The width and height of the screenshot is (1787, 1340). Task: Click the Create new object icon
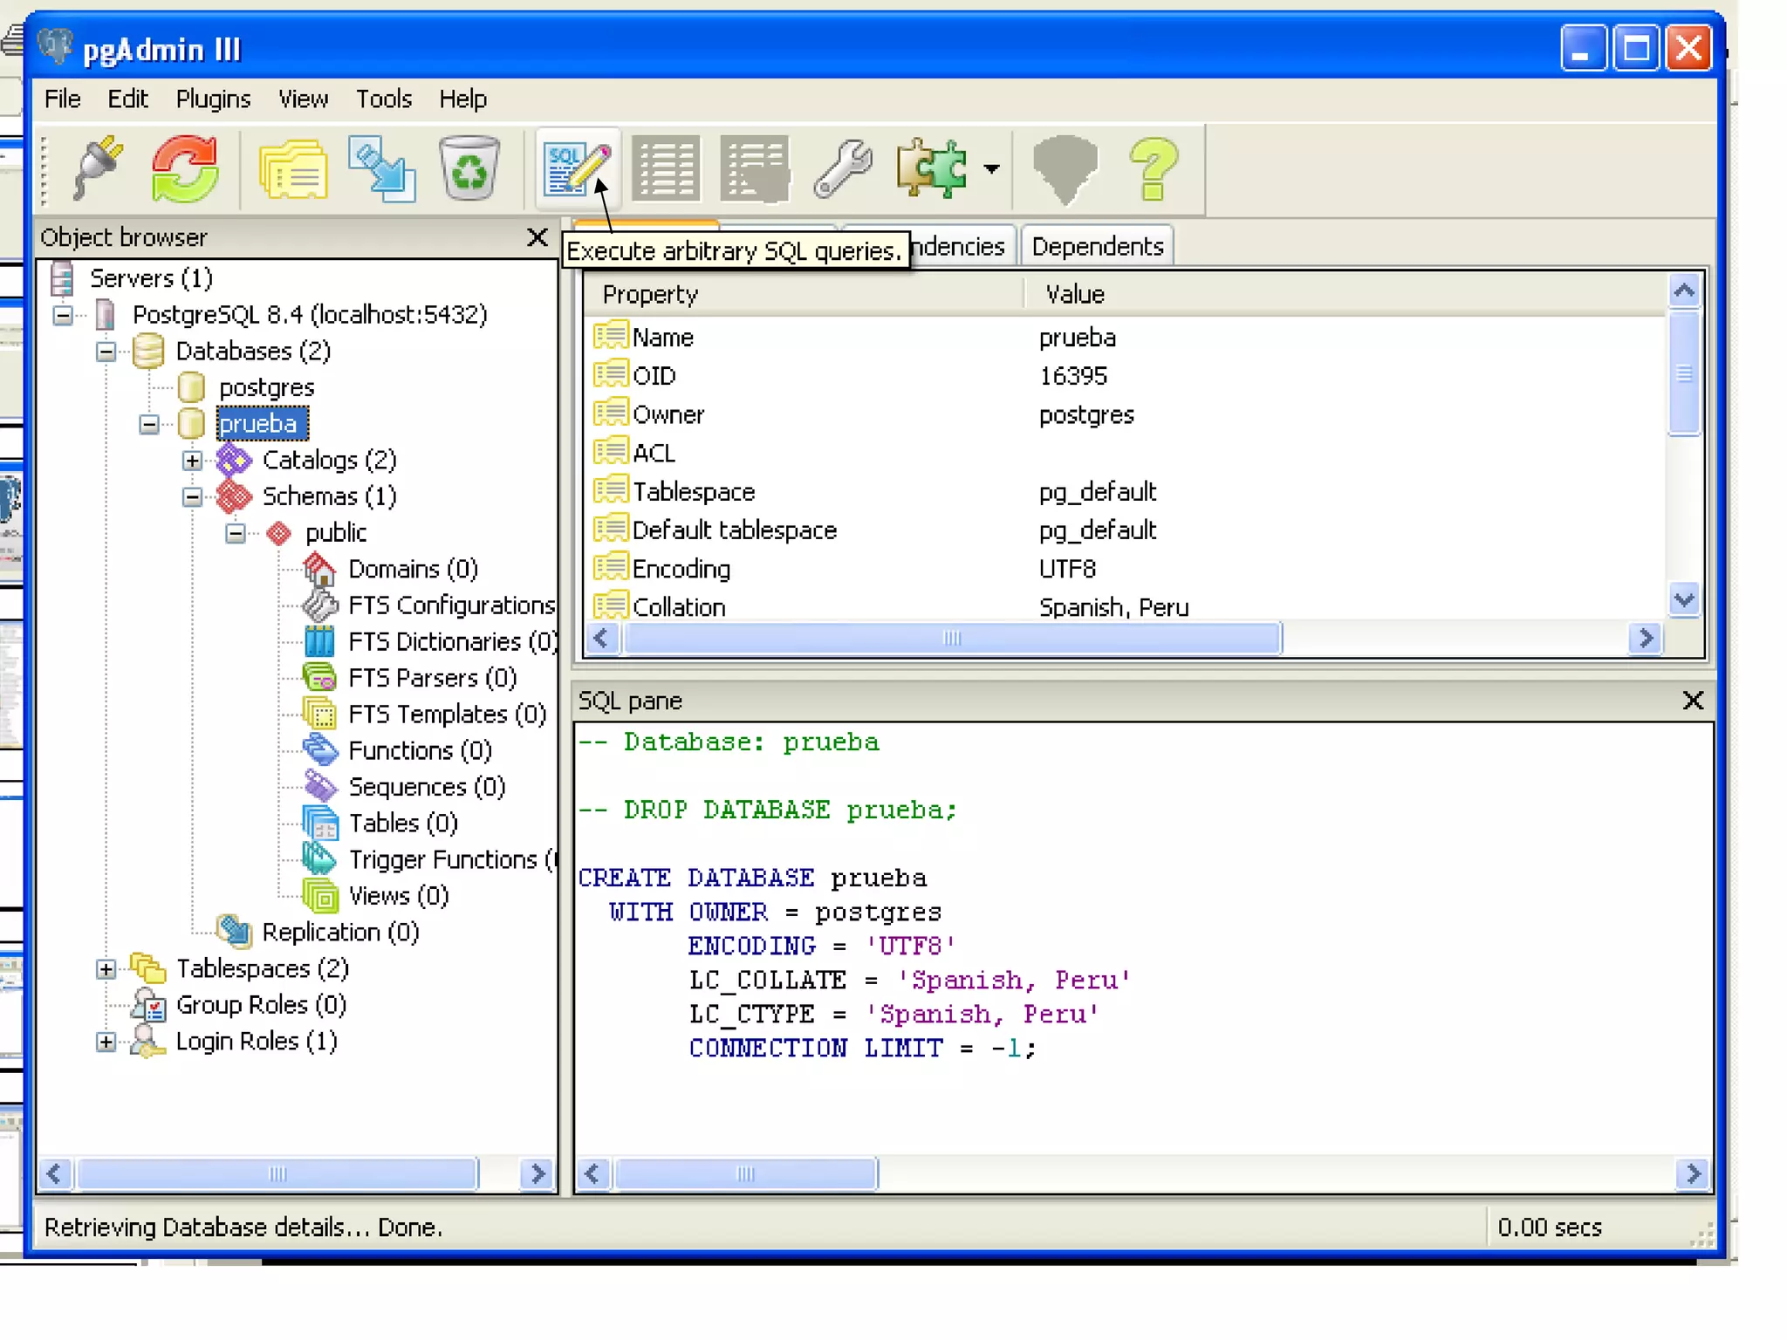pyautogui.click(x=381, y=169)
